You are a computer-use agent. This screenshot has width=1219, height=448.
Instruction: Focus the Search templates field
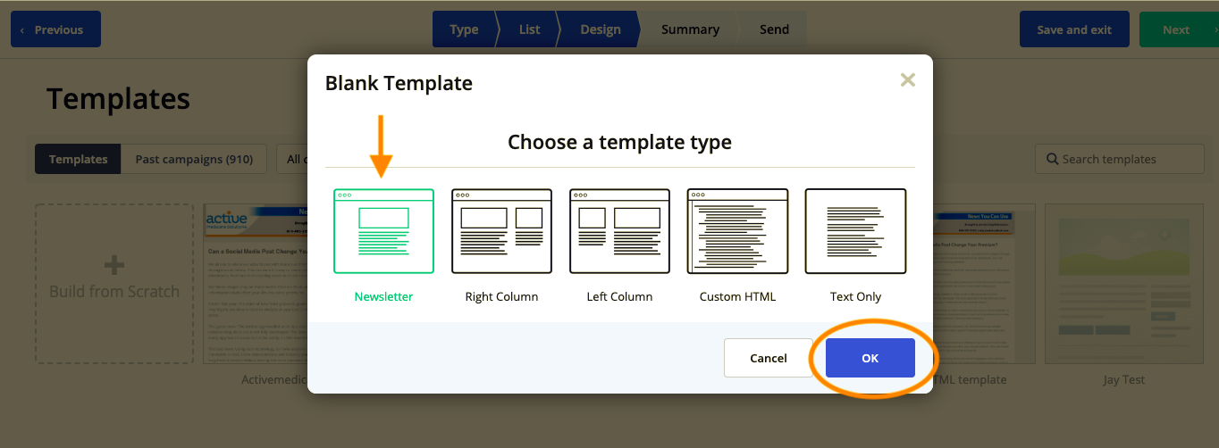pos(1119,159)
